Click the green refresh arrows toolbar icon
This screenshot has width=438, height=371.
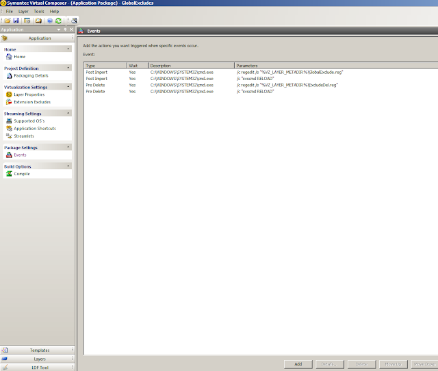[x=58, y=21]
